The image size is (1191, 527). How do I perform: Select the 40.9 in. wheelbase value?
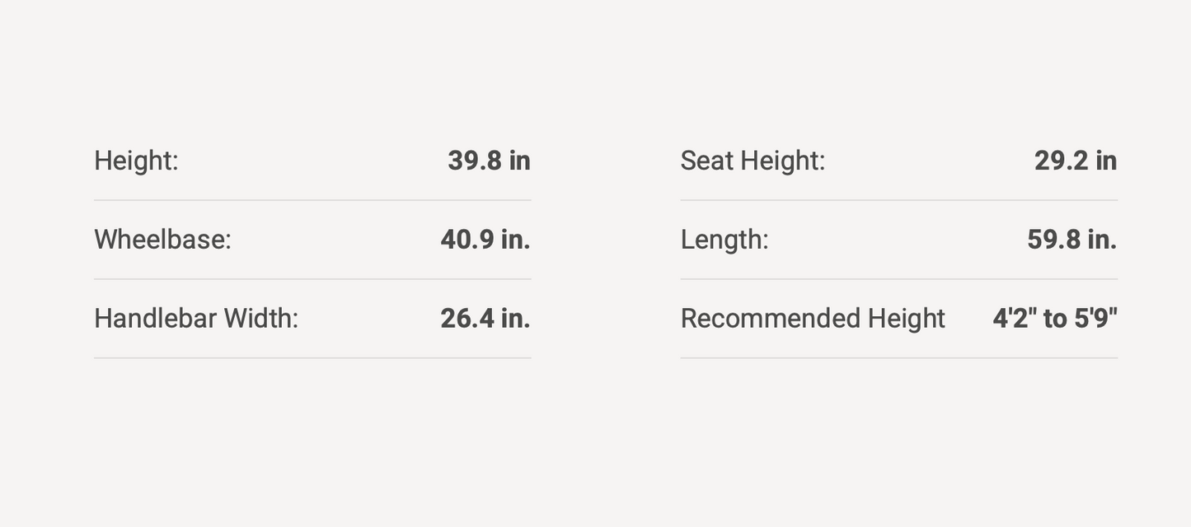point(485,240)
